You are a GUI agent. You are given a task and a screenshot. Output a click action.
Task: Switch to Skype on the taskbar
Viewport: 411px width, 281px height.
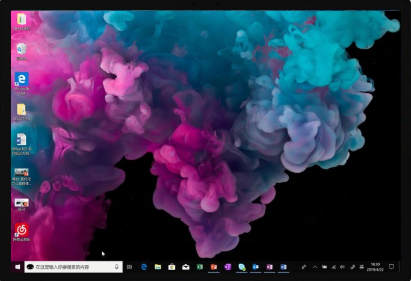tap(242, 267)
